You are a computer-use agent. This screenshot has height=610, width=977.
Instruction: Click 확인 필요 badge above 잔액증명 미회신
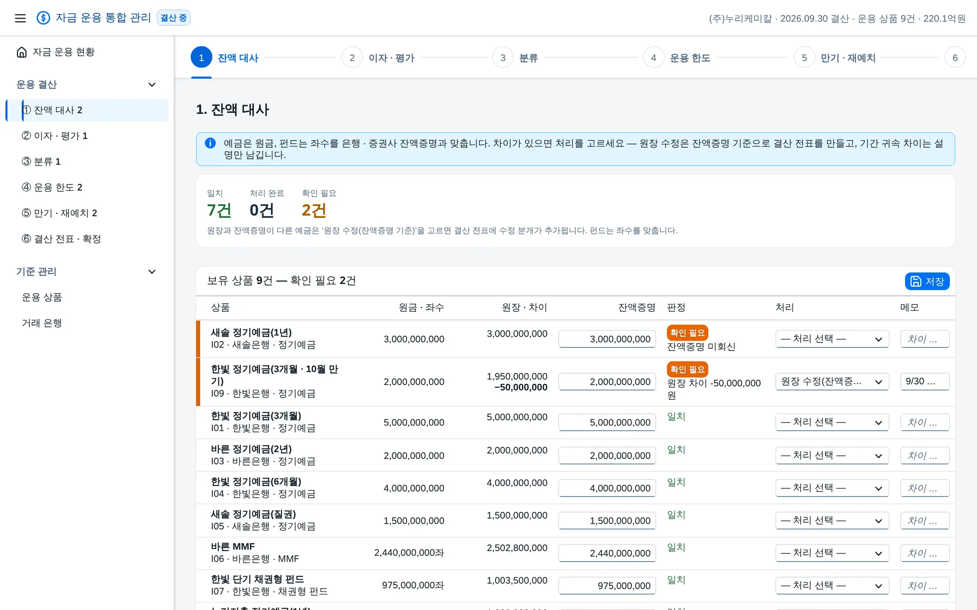coord(688,333)
